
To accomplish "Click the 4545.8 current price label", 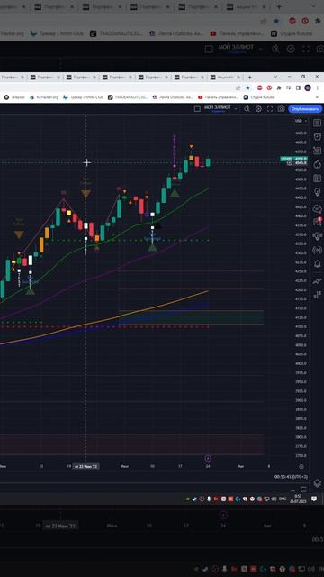I will tap(301, 162).
